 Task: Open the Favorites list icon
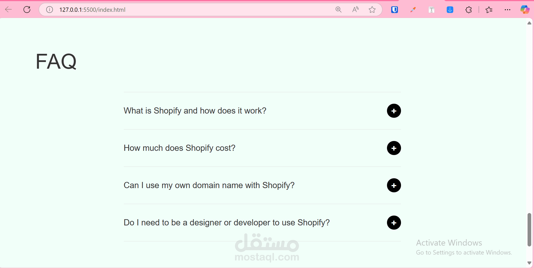coord(489,10)
